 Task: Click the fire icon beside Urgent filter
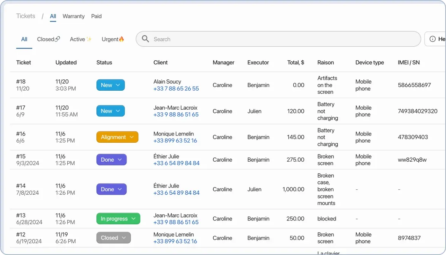[121, 39]
